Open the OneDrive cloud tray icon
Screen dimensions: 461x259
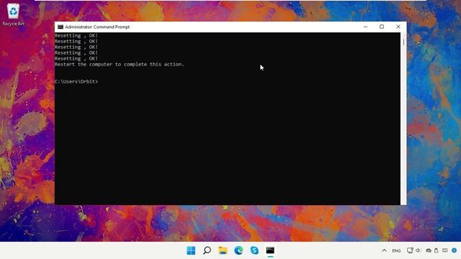(x=429, y=250)
